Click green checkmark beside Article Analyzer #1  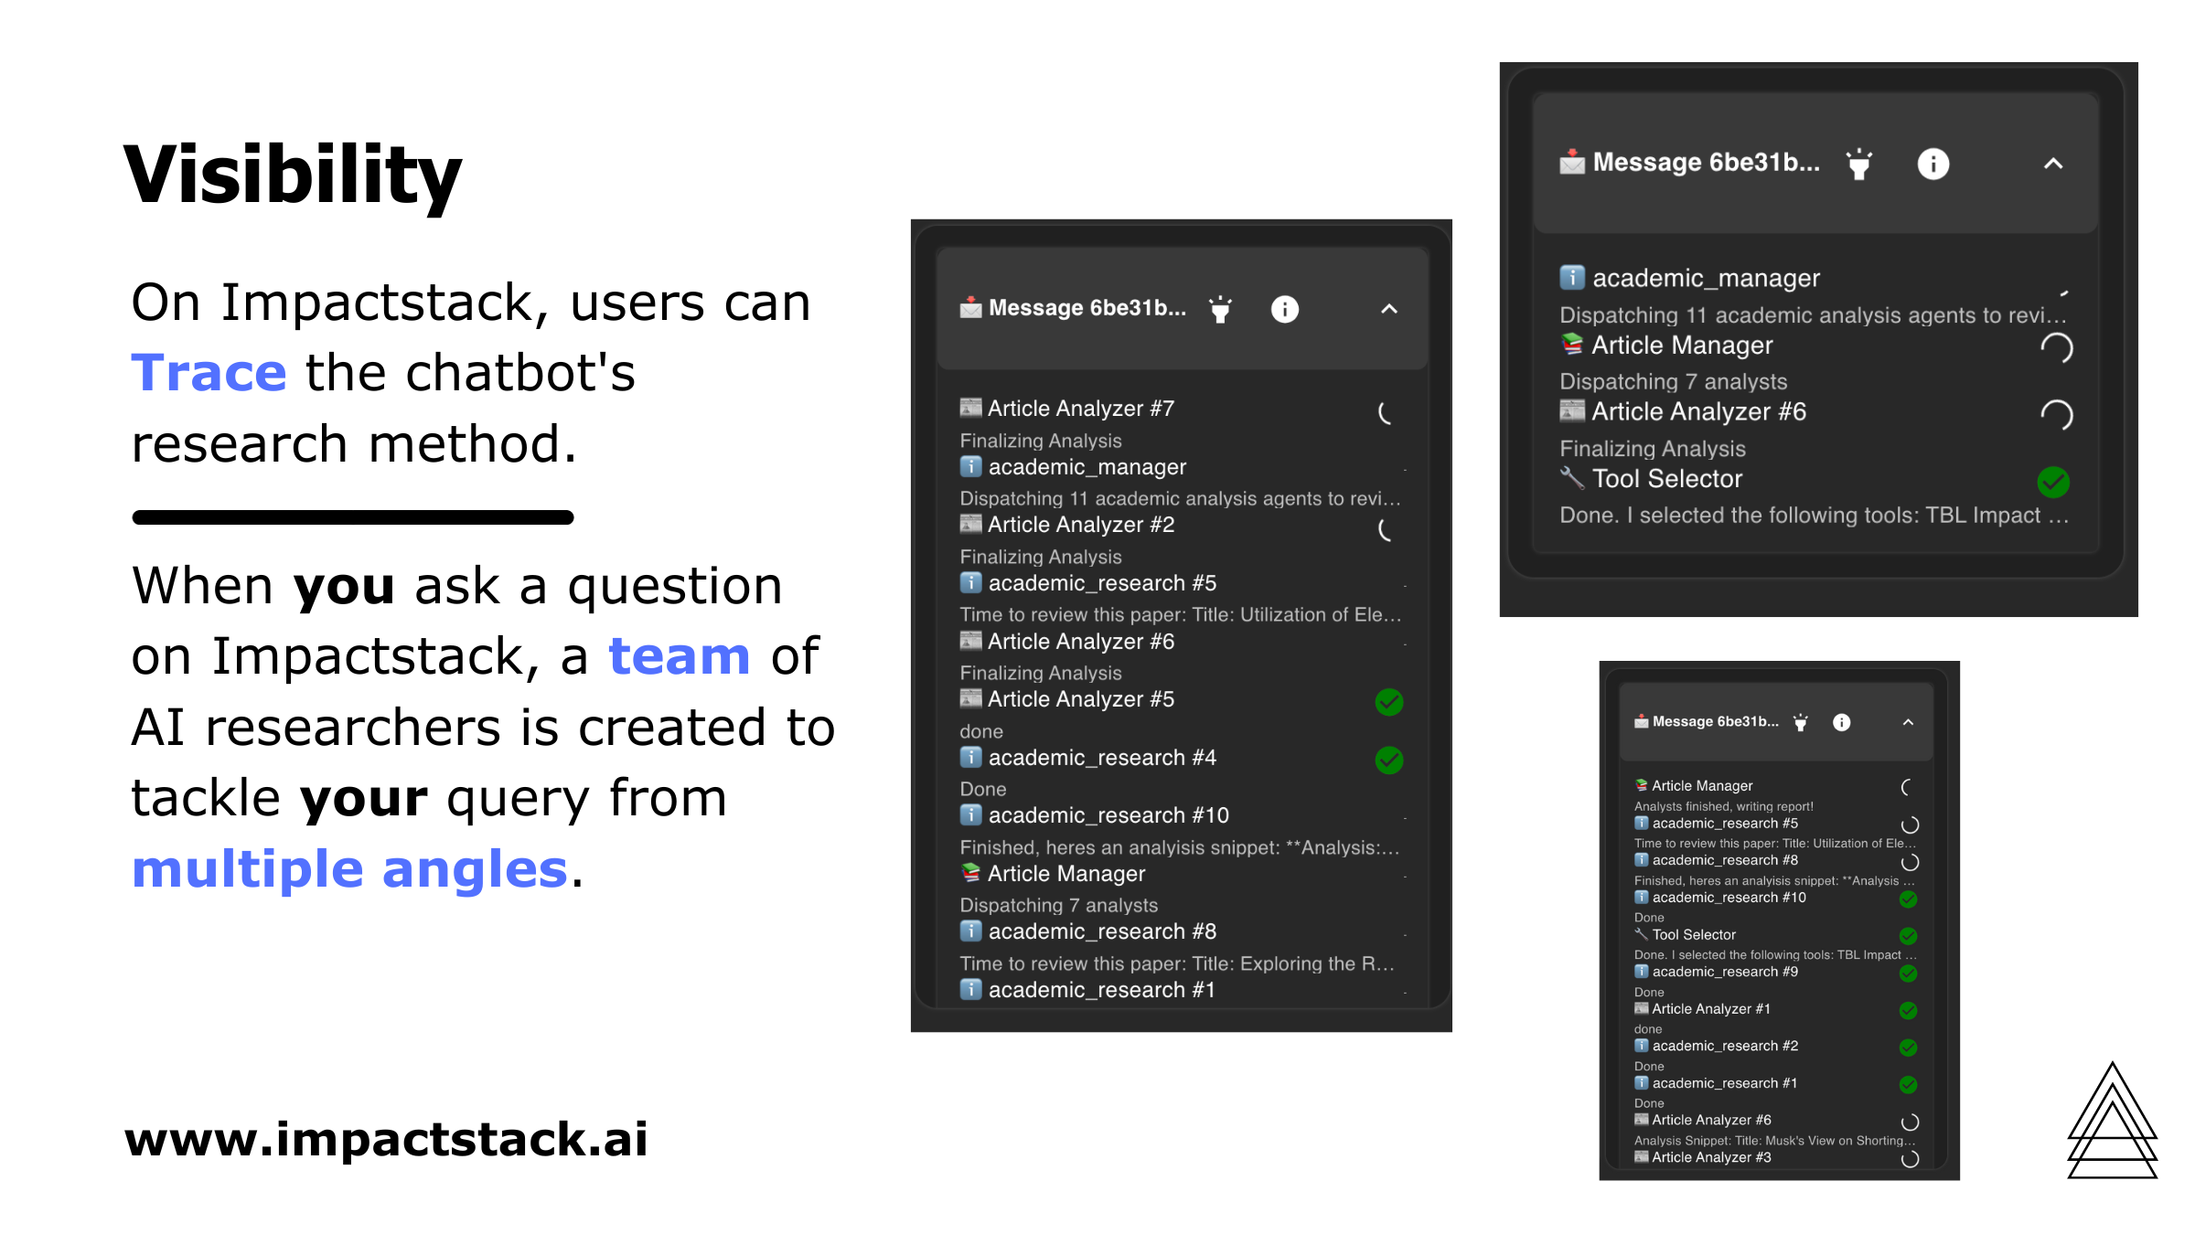(1908, 1010)
